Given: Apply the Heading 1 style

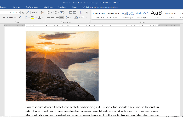Looking at the screenshot, I should click(x=128, y=15).
